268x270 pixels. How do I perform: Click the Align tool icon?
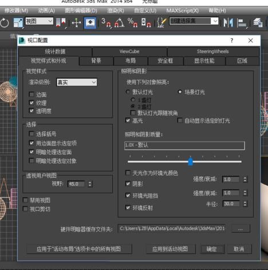tap(242, 24)
